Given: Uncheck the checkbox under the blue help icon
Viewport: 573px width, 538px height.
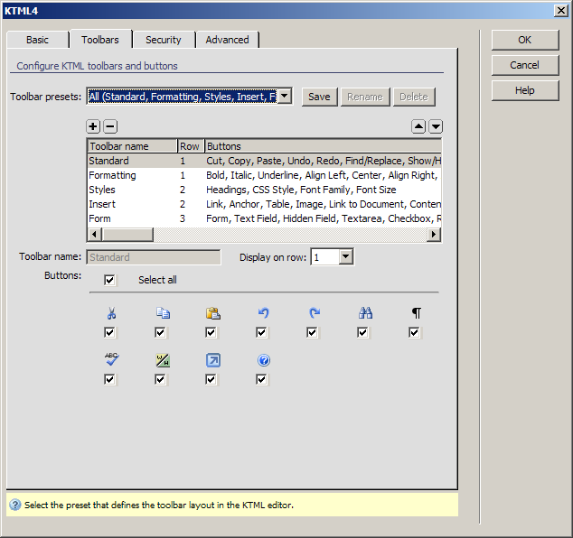Looking at the screenshot, I should tap(261, 379).
